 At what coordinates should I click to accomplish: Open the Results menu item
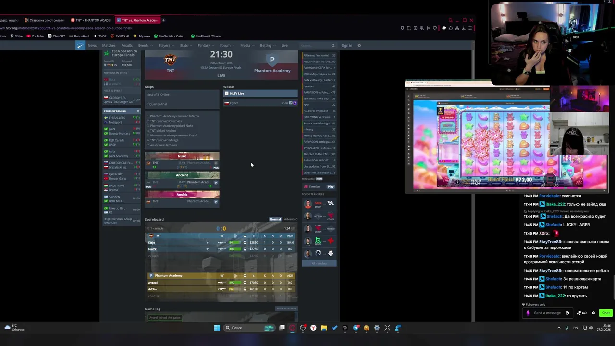pyautogui.click(x=127, y=45)
